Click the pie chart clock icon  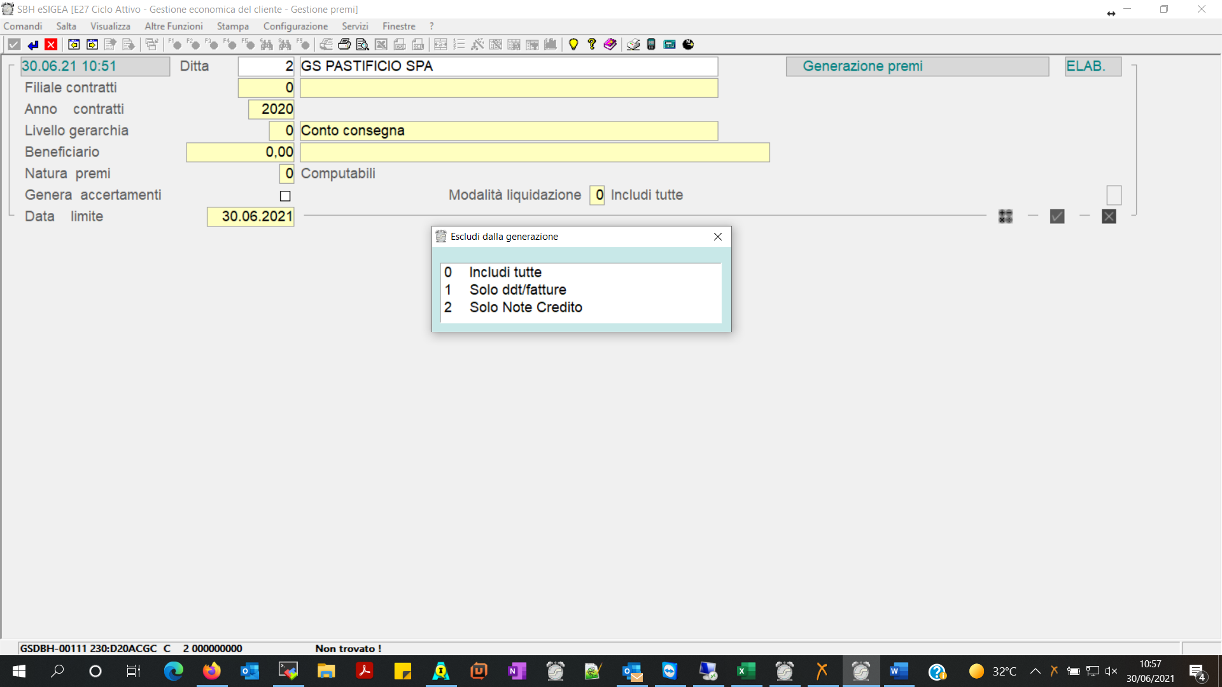click(688, 45)
